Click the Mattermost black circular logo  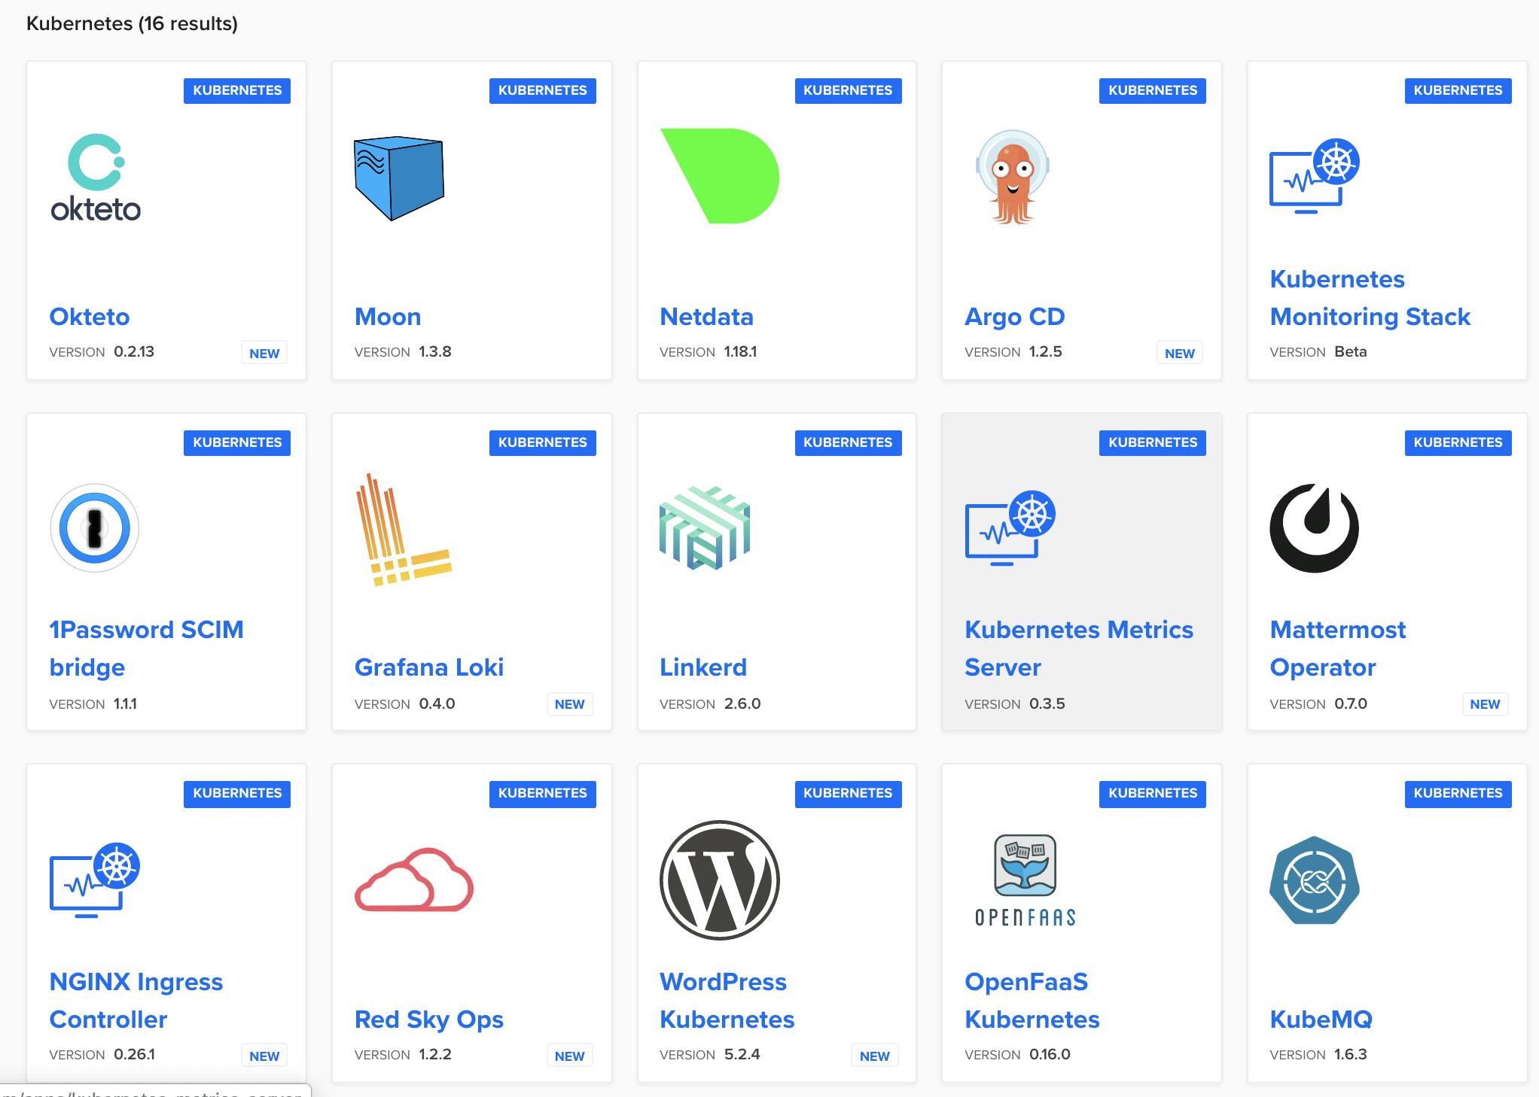tap(1315, 528)
